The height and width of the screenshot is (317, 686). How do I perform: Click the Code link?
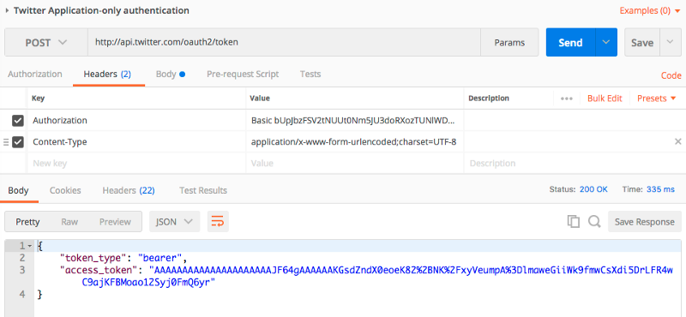tap(671, 75)
